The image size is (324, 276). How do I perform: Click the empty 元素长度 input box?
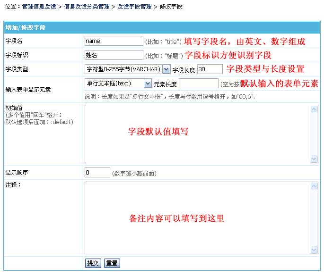click(198, 84)
